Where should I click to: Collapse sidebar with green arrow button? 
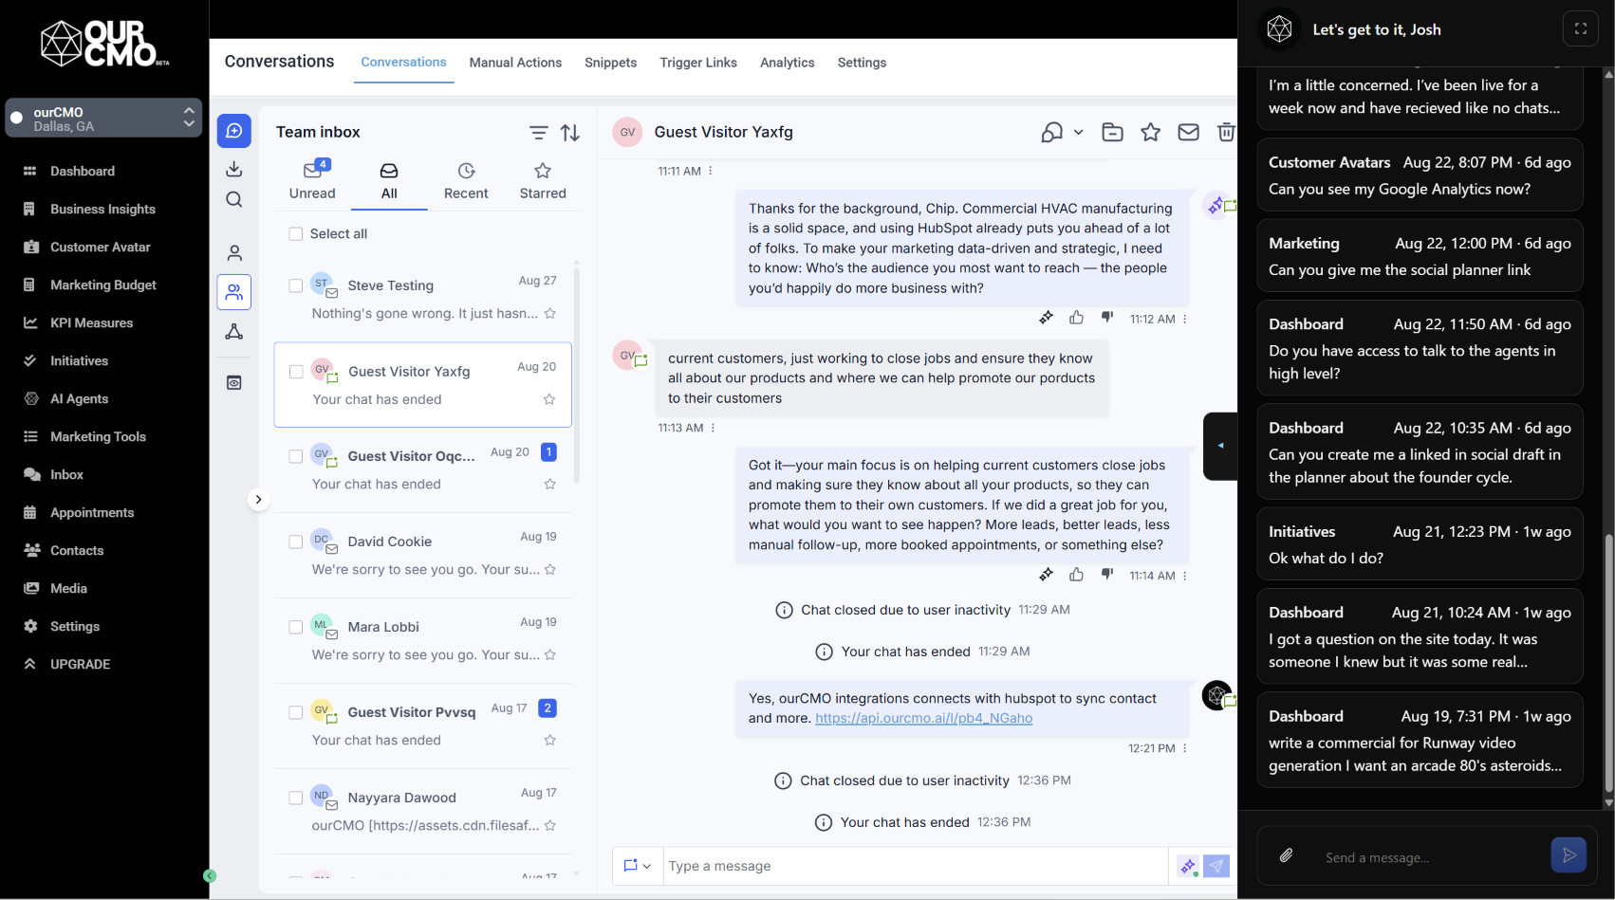coord(210,876)
